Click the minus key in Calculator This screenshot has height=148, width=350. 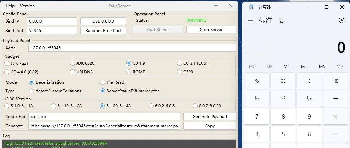[x=336, y=134]
